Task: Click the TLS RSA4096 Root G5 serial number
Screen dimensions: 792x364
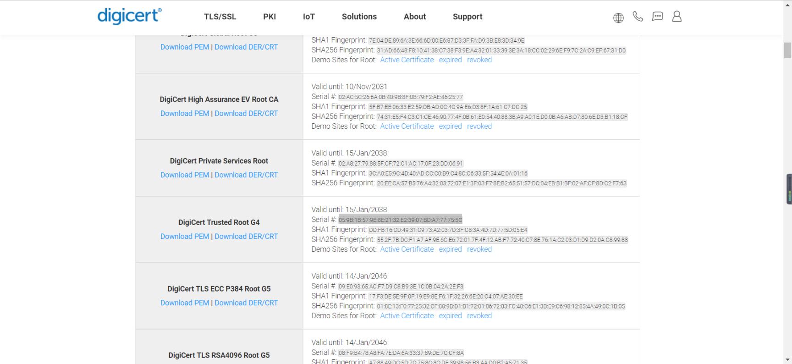Action: click(x=401, y=353)
